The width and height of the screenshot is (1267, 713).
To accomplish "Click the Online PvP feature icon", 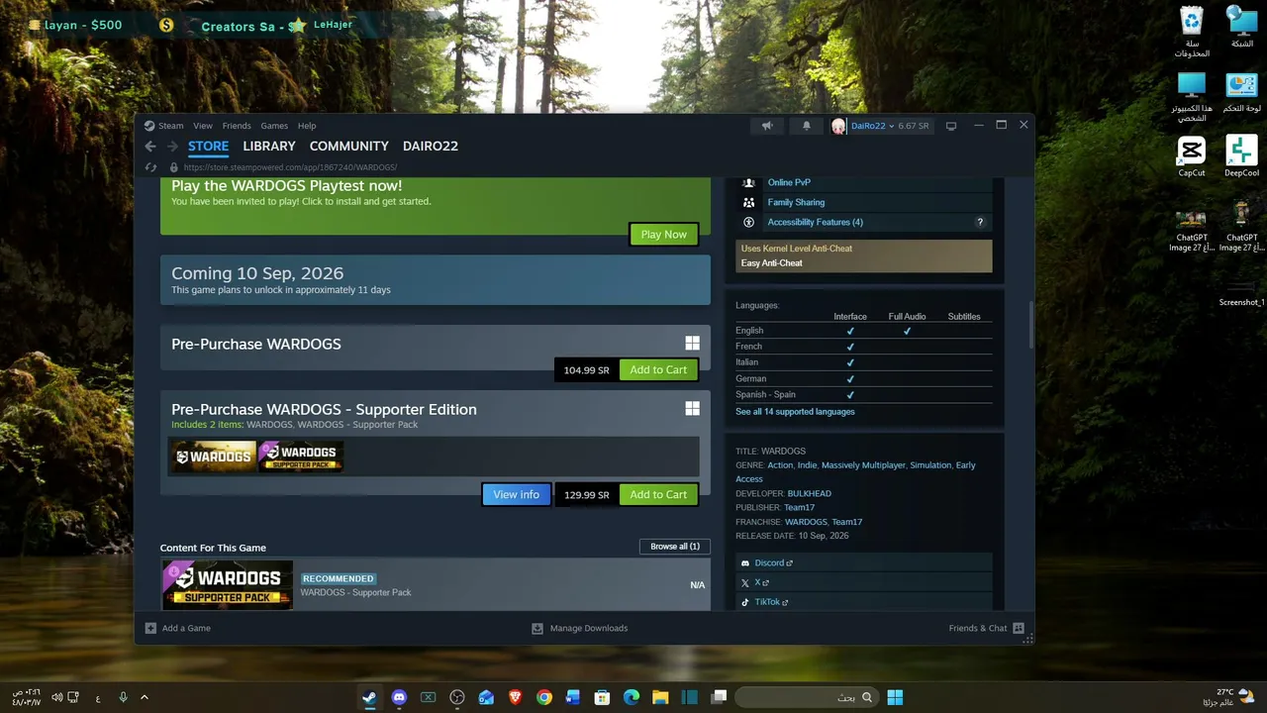I will click(x=748, y=182).
